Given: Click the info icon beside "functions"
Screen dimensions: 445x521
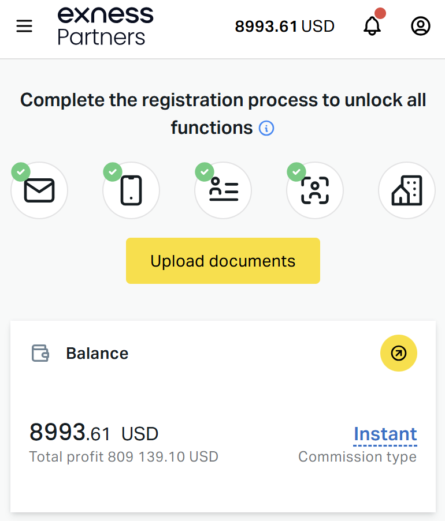Looking at the screenshot, I should (266, 128).
